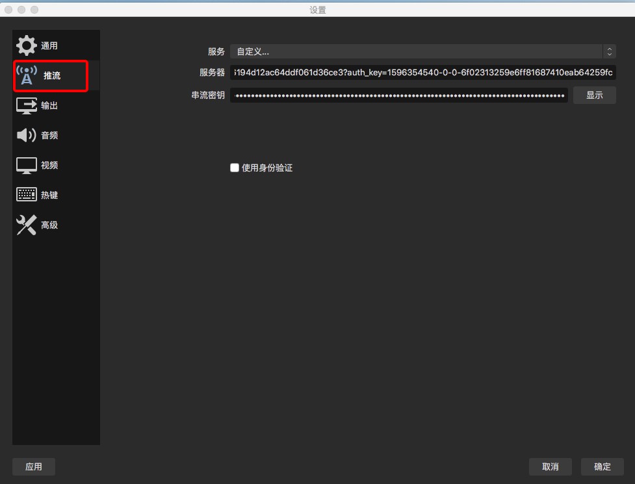Click the 确定 confirm button
Image resolution: width=635 pixels, height=484 pixels.
(x=603, y=466)
